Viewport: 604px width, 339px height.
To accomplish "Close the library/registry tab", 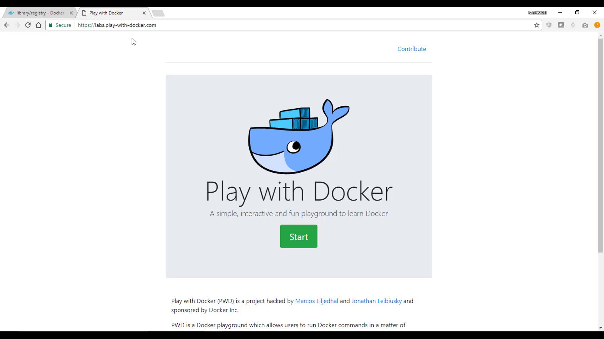I will pyautogui.click(x=71, y=13).
